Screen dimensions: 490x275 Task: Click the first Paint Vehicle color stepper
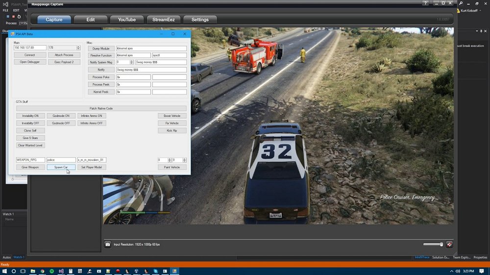click(170, 160)
